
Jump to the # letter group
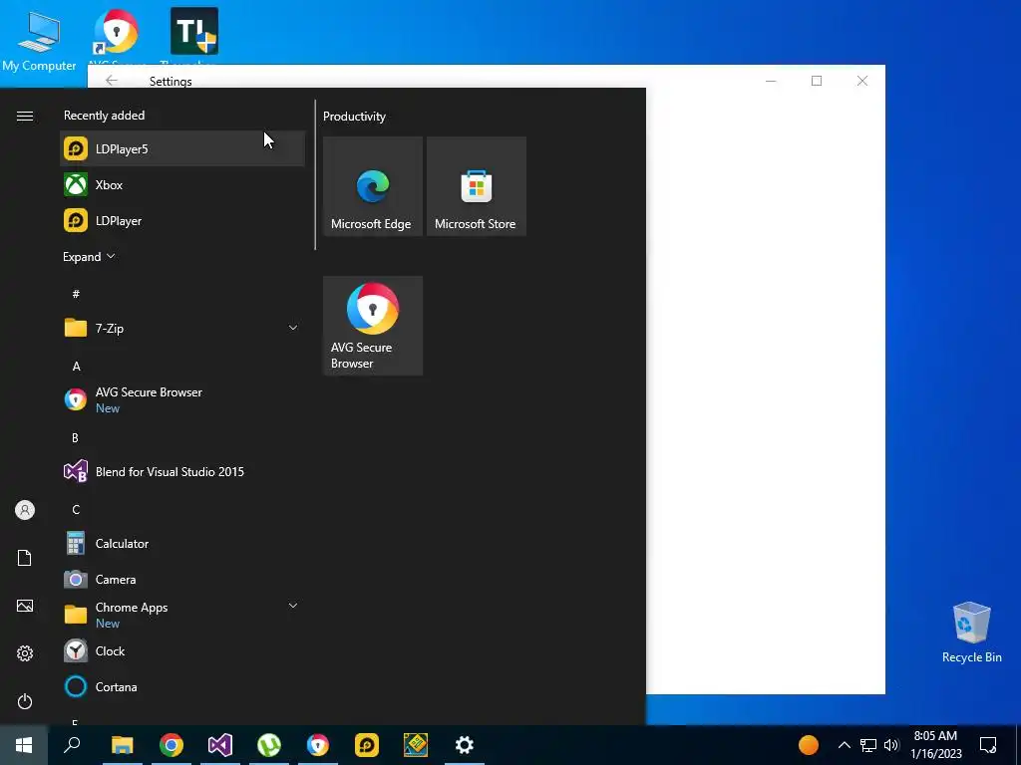76,294
